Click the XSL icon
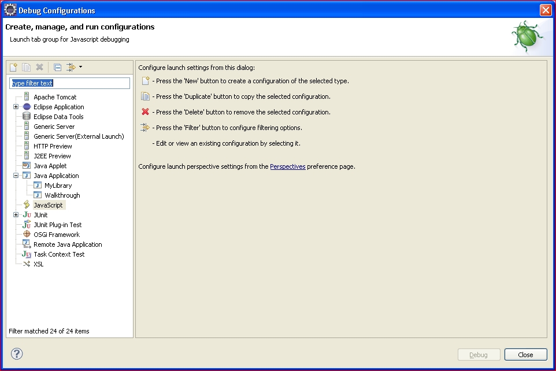This screenshot has width=556, height=371. click(x=27, y=264)
